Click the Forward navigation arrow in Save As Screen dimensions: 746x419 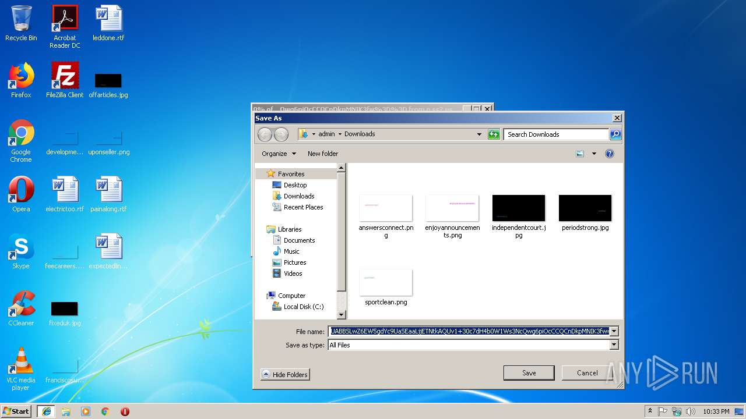tap(281, 134)
